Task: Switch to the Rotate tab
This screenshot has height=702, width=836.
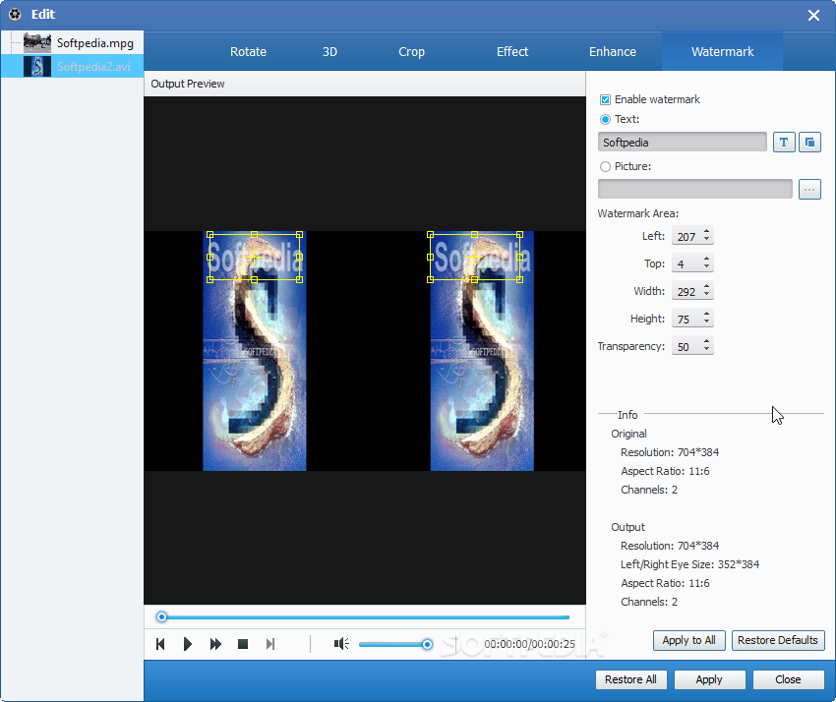Action: [248, 52]
